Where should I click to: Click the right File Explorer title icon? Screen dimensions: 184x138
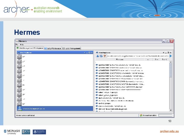(x=97, y=53)
